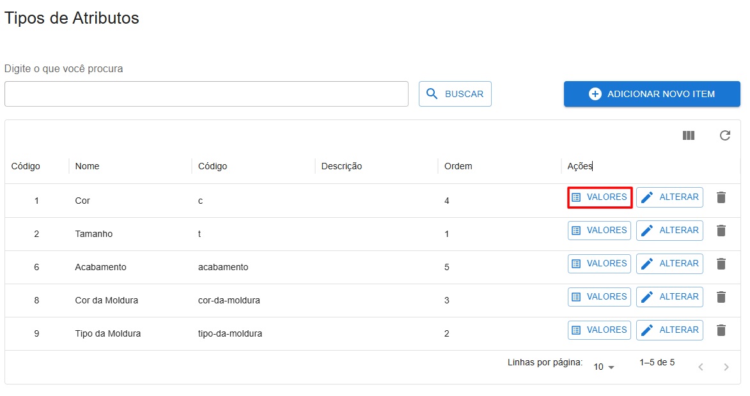
Task: Focus the search text field
Action: click(206, 94)
